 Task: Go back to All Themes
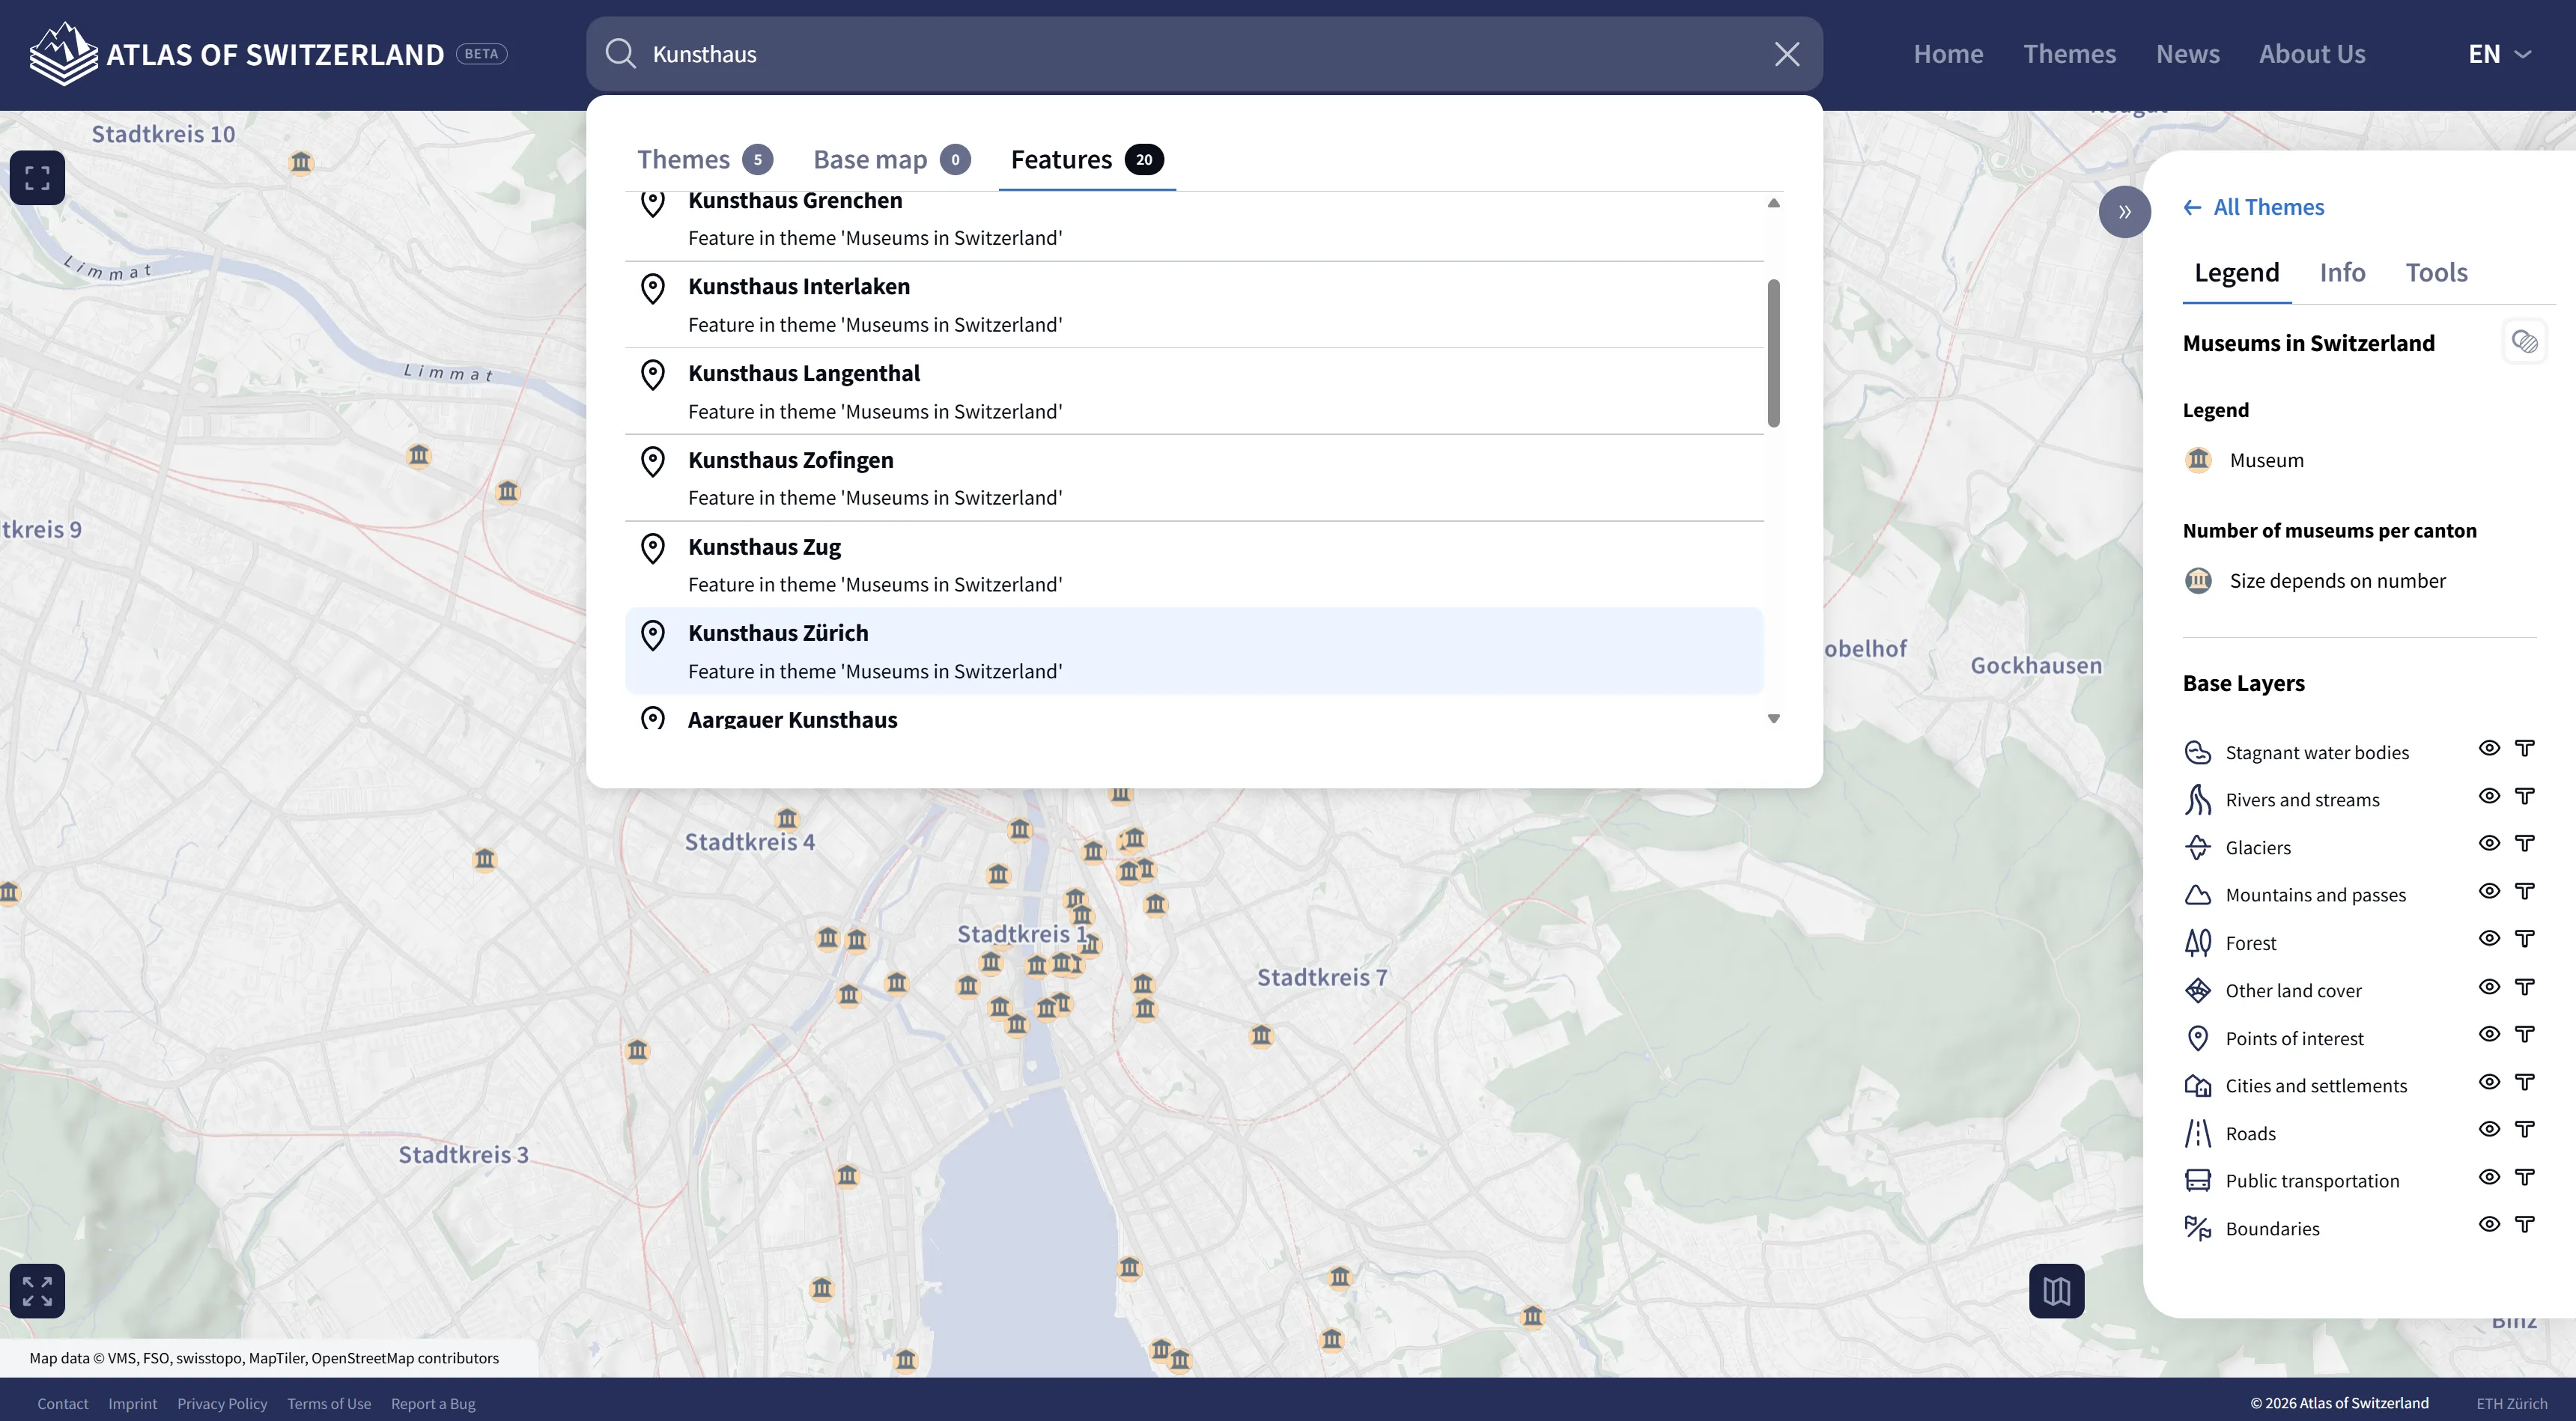[x=2254, y=207]
